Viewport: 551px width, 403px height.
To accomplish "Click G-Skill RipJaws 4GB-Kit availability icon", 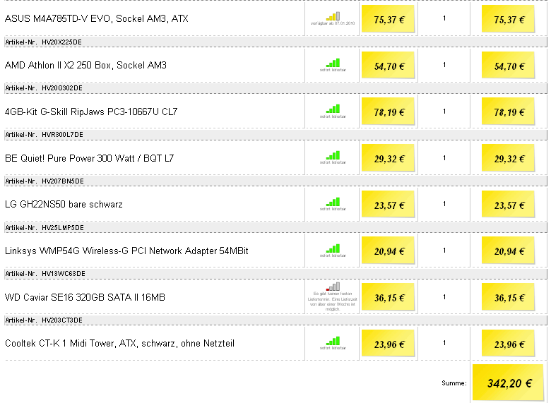I will tap(333, 109).
